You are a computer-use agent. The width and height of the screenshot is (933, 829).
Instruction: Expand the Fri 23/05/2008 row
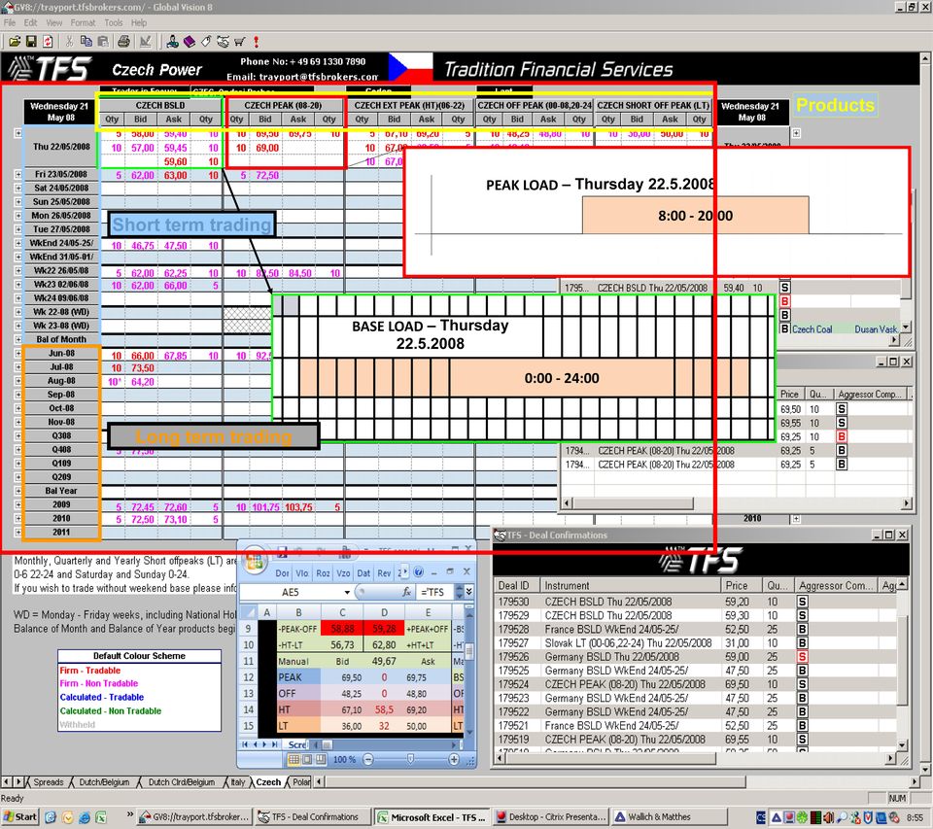point(17,174)
